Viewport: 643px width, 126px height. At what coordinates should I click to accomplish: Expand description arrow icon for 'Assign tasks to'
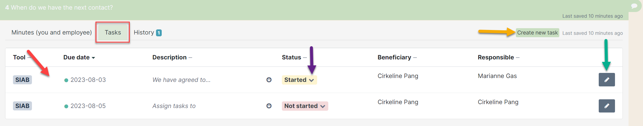(269, 106)
